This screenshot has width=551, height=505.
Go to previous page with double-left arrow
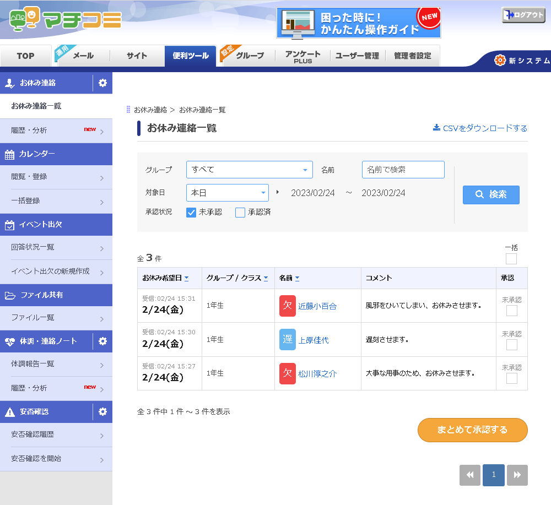point(470,475)
